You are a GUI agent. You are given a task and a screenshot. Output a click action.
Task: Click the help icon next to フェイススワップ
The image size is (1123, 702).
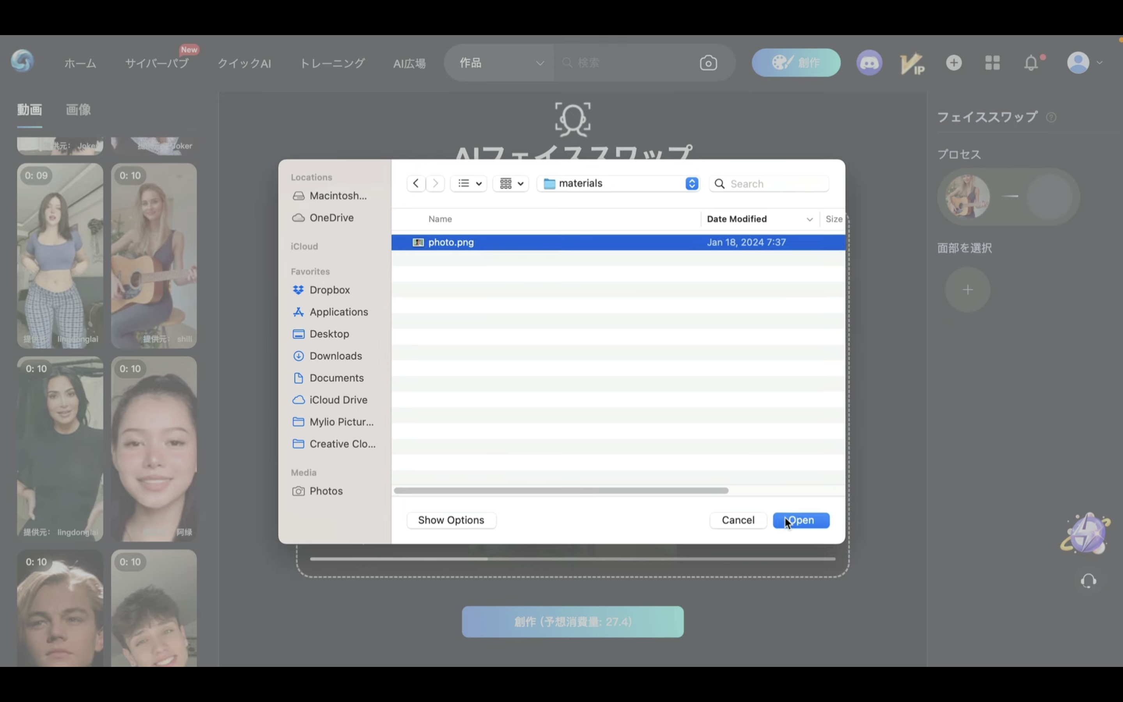1051,117
